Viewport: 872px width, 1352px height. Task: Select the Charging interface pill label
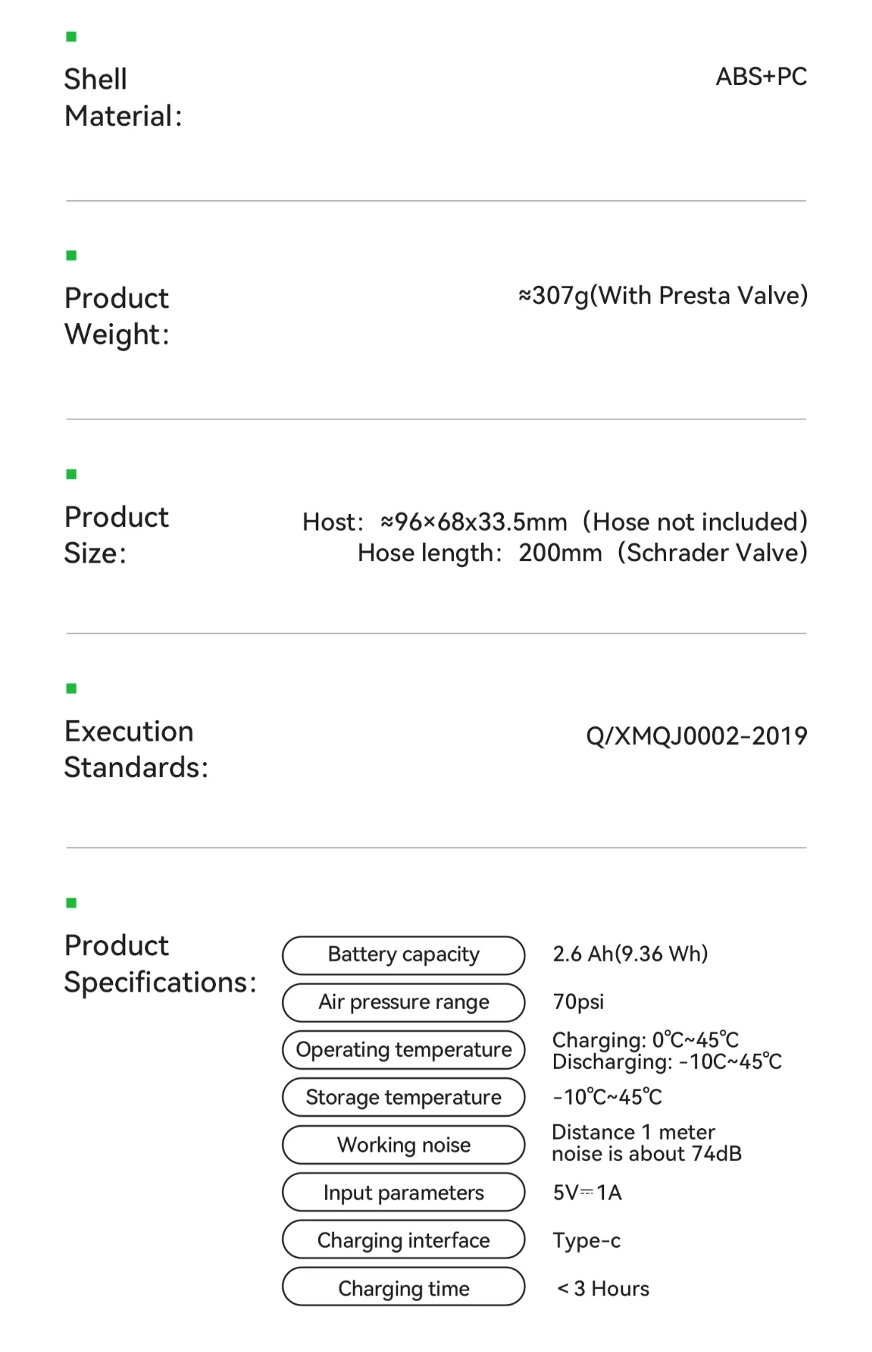pyautogui.click(x=404, y=1240)
